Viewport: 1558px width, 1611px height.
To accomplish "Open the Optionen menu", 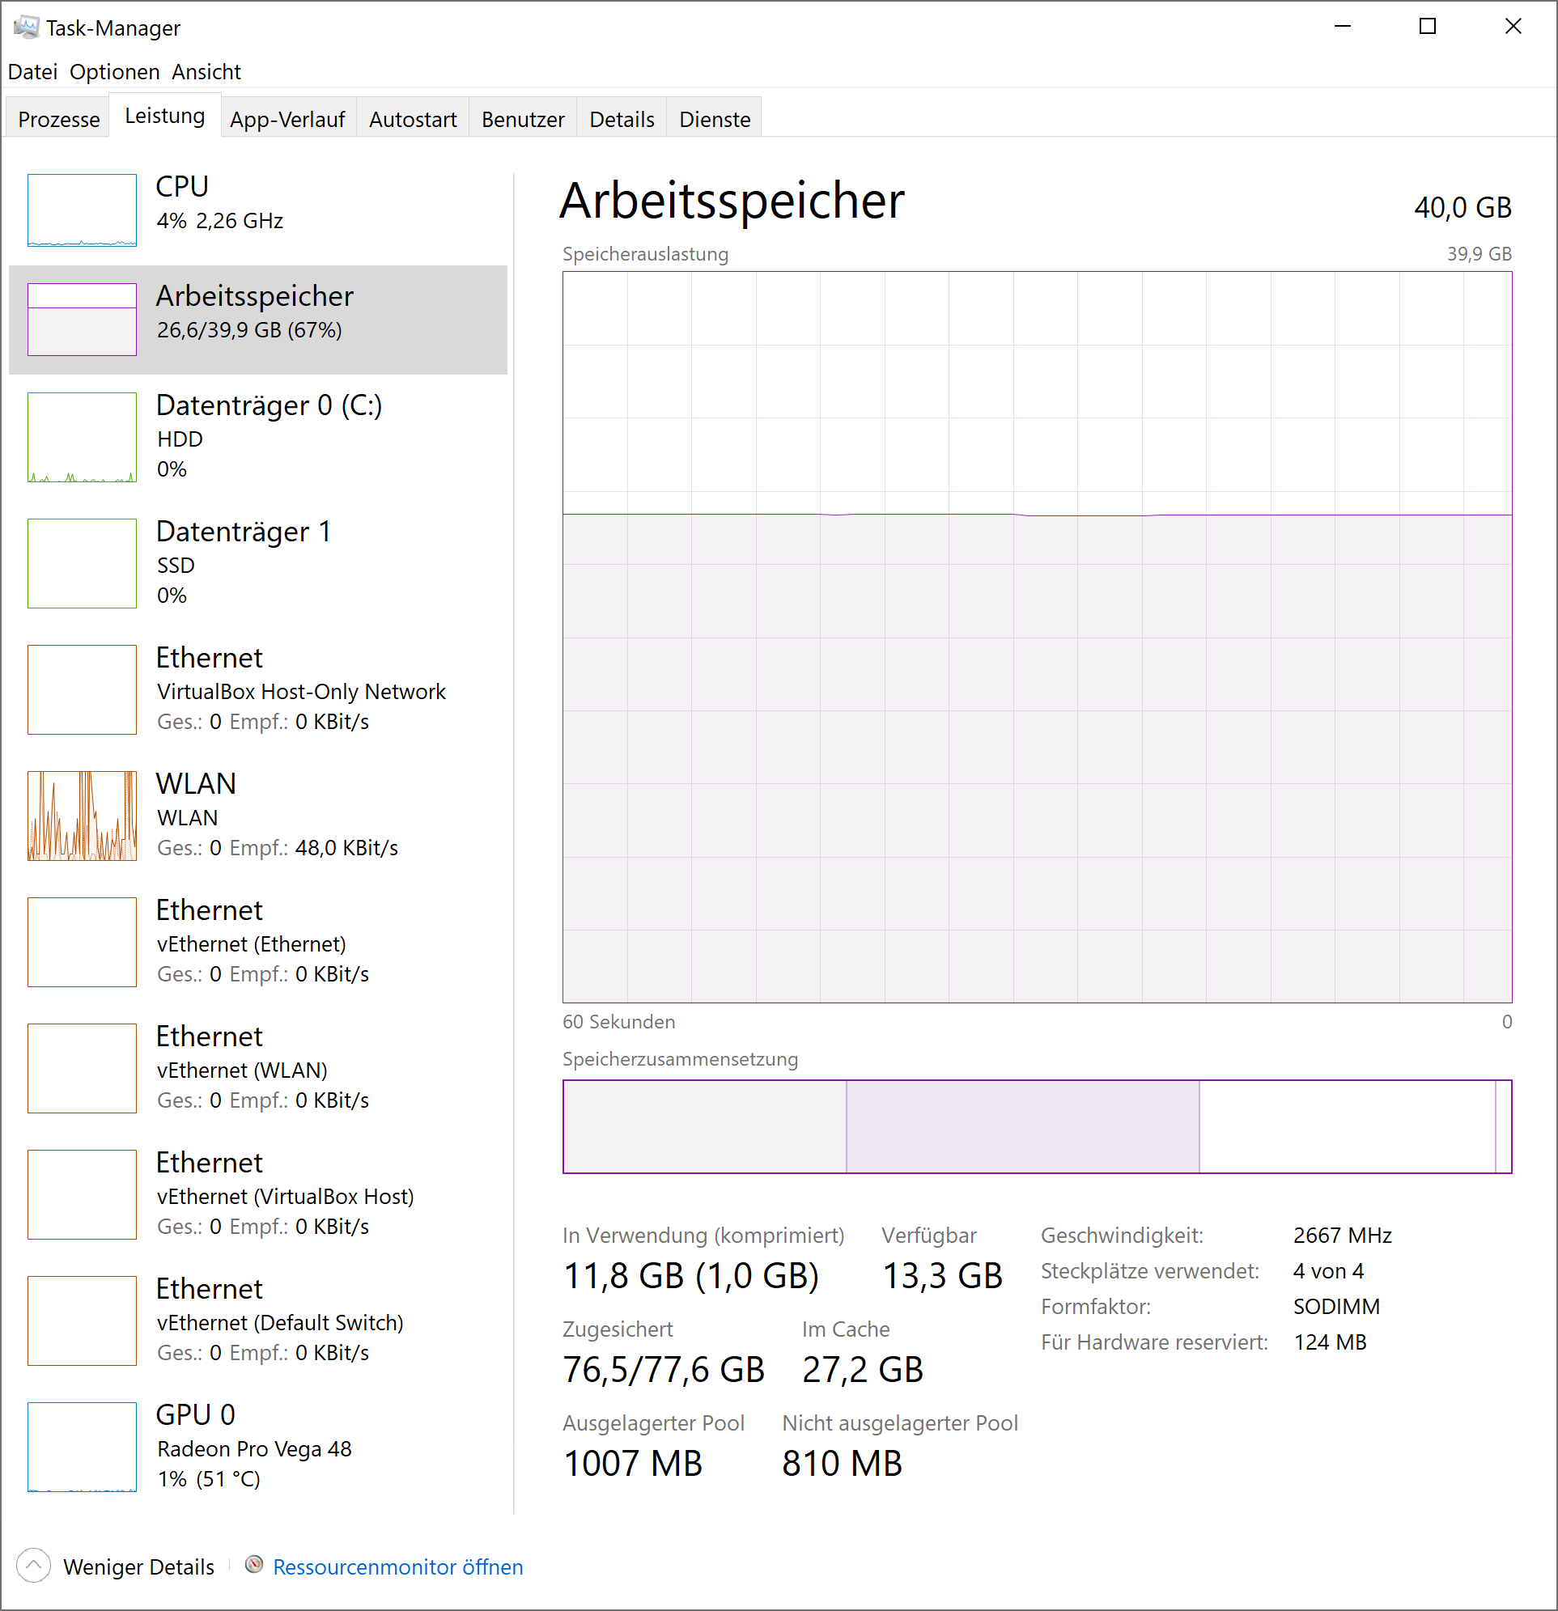I will pyautogui.click(x=114, y=72).
